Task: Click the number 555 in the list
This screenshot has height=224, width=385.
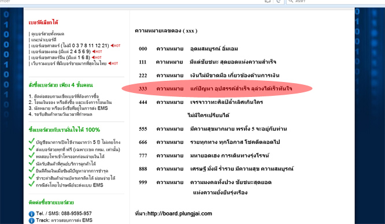Action: 143,129
